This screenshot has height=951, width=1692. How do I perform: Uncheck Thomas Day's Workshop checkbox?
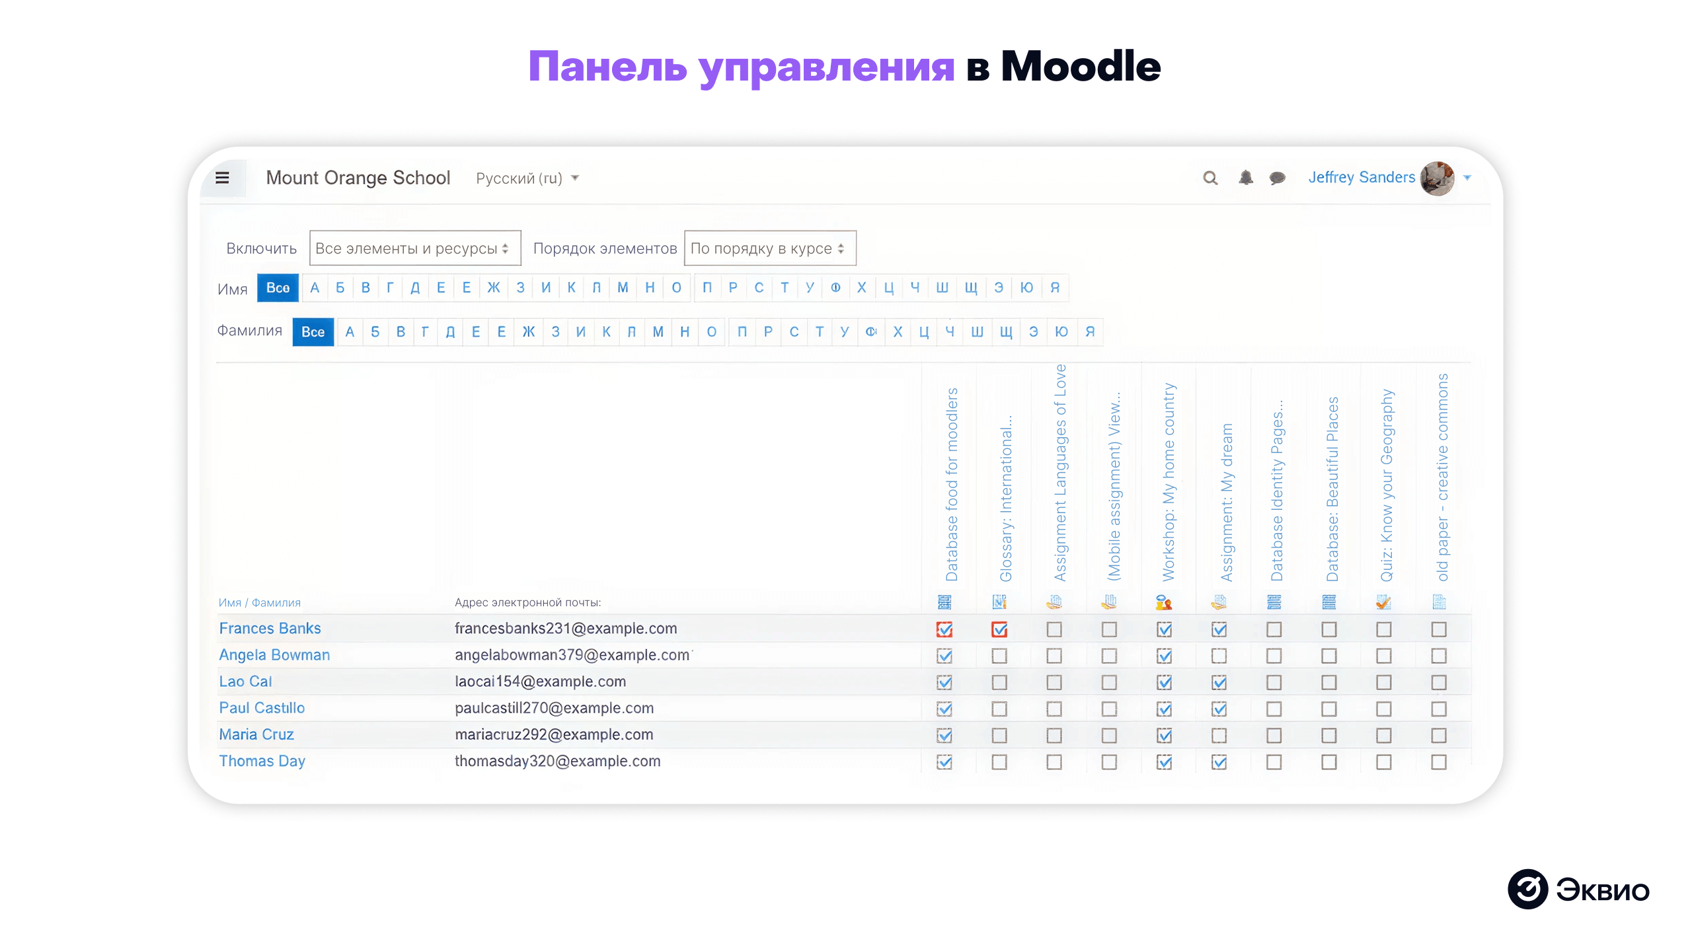click(1165, 761)
